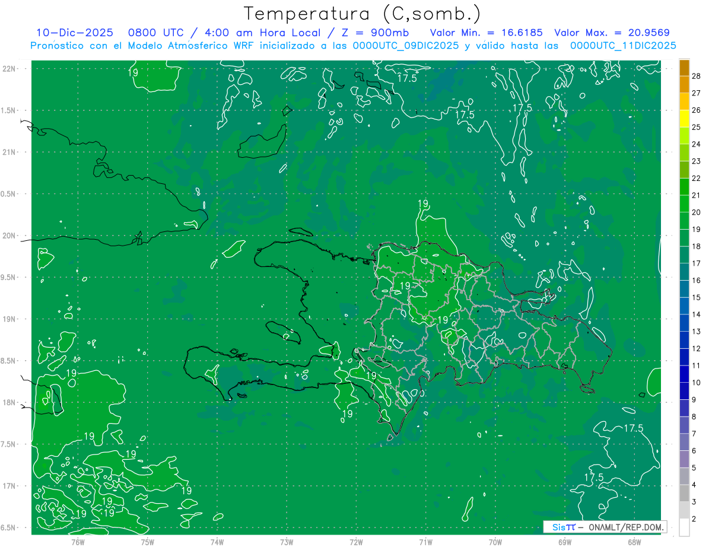Click the "17N" latitude axis label
Viewport: 712px width, 550px height.
pos(9,486)
